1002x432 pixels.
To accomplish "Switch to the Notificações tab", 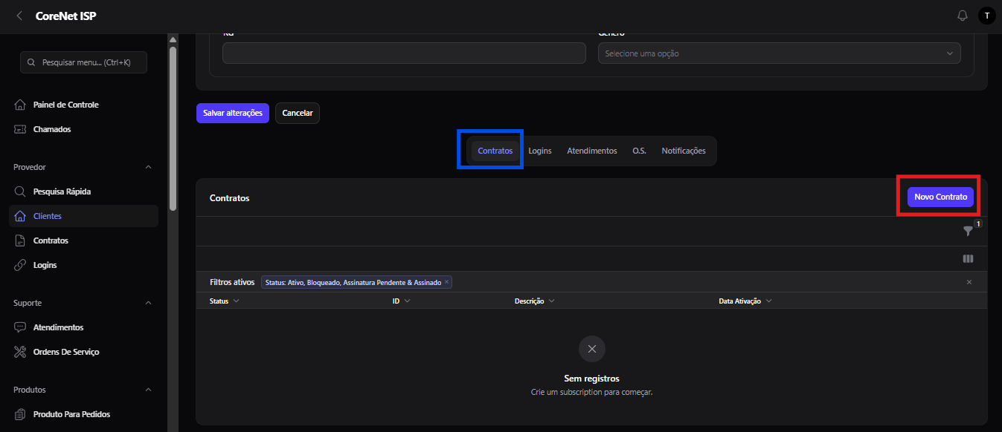I will tap(684, 151).
